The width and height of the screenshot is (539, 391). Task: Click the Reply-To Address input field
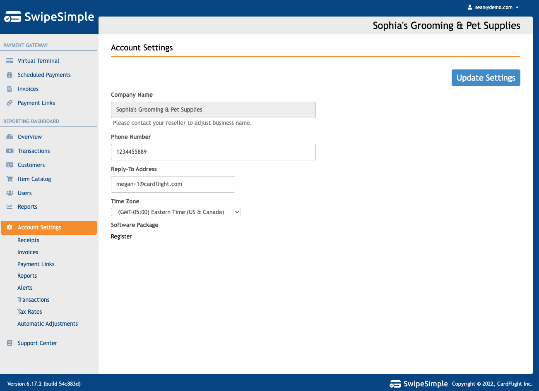pyautogui.click(x=173, y=184)
